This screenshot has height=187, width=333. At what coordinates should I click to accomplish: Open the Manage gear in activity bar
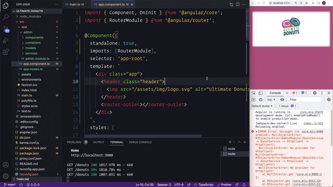6,176
